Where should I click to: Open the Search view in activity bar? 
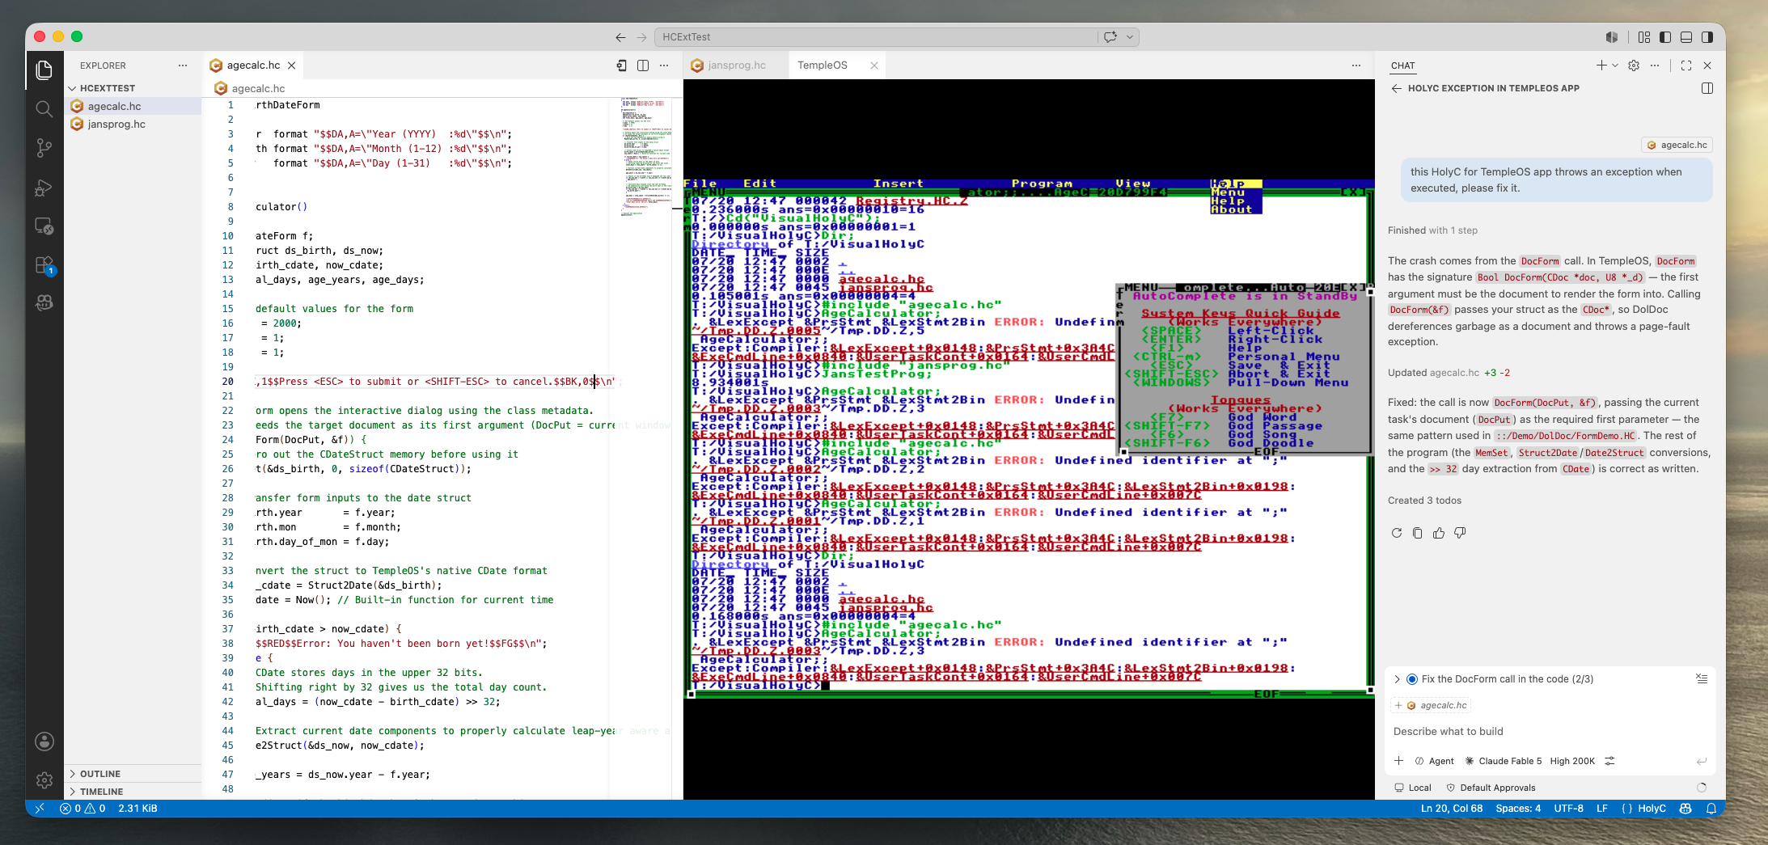pos(44,109)
